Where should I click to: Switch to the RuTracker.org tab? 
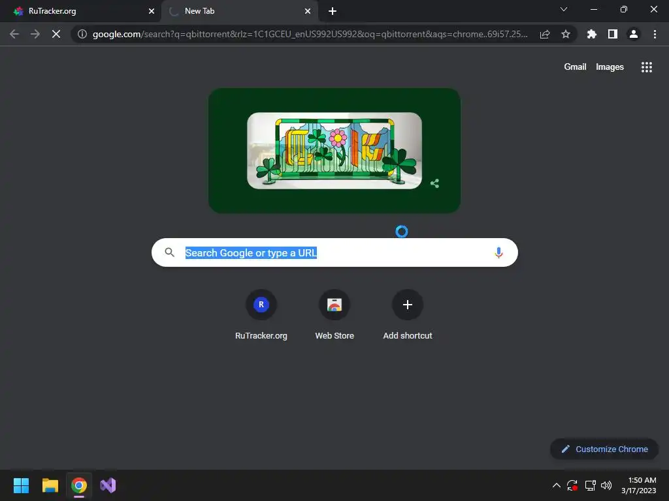point(80,11)
